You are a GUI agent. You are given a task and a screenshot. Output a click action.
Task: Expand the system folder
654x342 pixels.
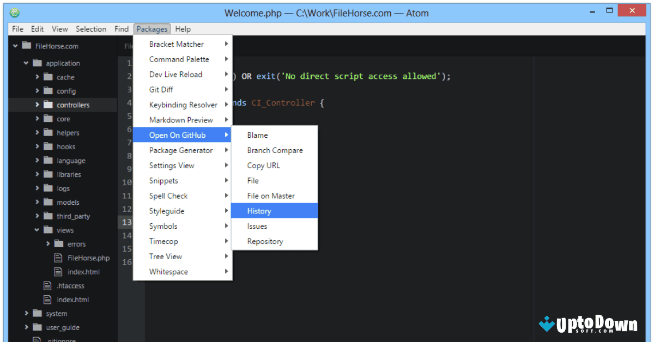(26, 313)
